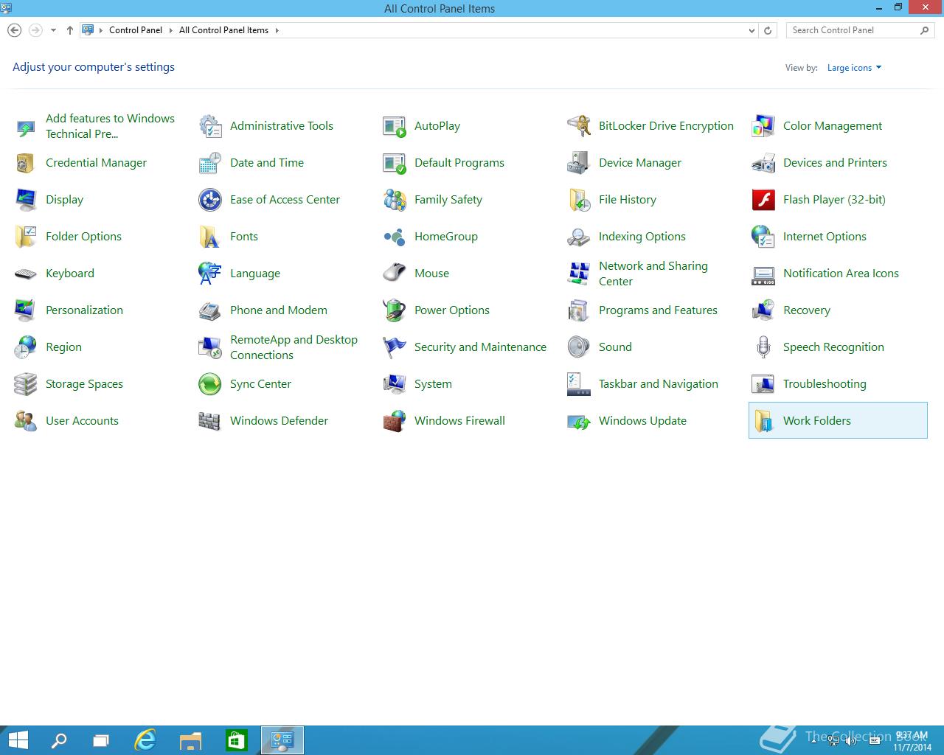Image resolution: width=944 pixels, height=755 pixels.
Task: Click the Control Panel taskbar button
Action: pos(282,740)
